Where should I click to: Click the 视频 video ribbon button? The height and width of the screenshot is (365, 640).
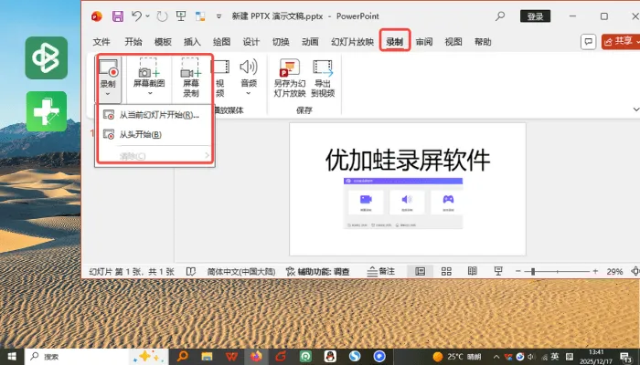(220, 78)
